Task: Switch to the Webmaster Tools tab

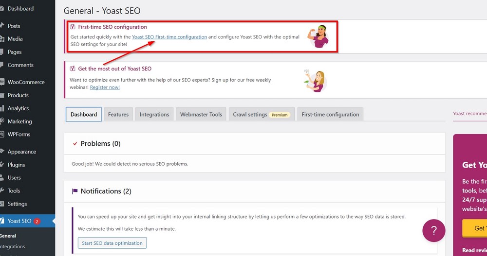Action: pyautogui.click(x=201, y=114)
